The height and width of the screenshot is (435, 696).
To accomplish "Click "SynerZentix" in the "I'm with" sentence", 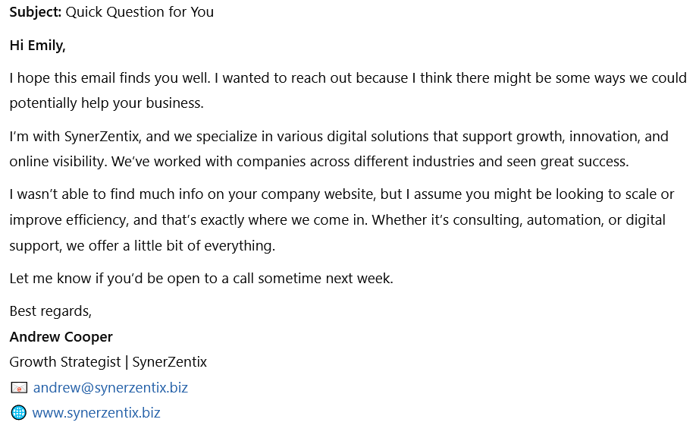I will [x=102, y=137].
